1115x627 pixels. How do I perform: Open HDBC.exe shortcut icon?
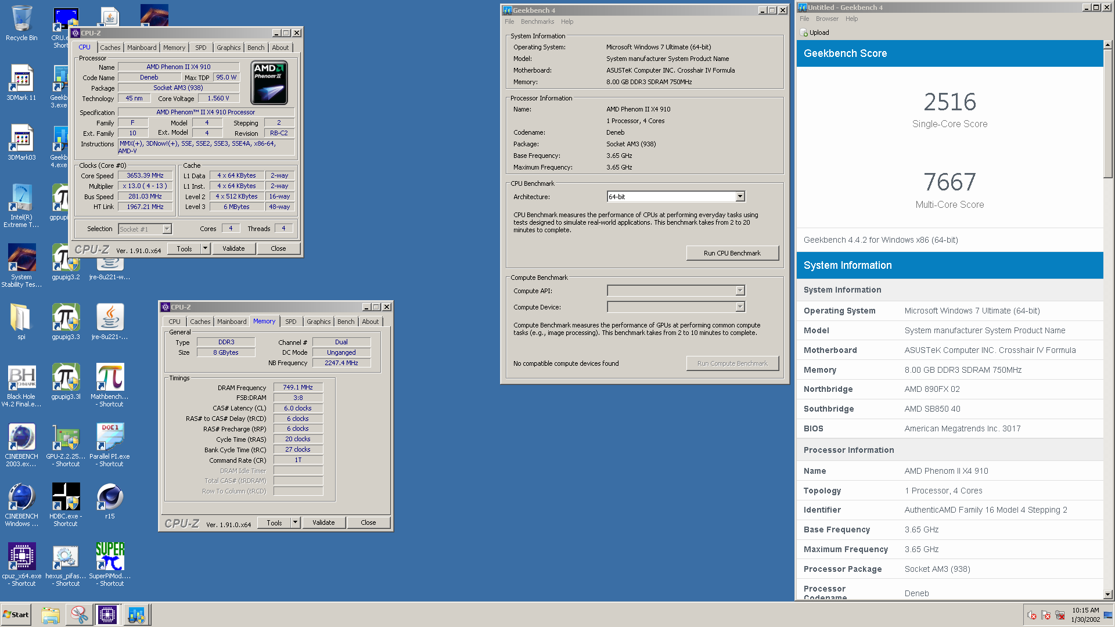click(66, 505)
